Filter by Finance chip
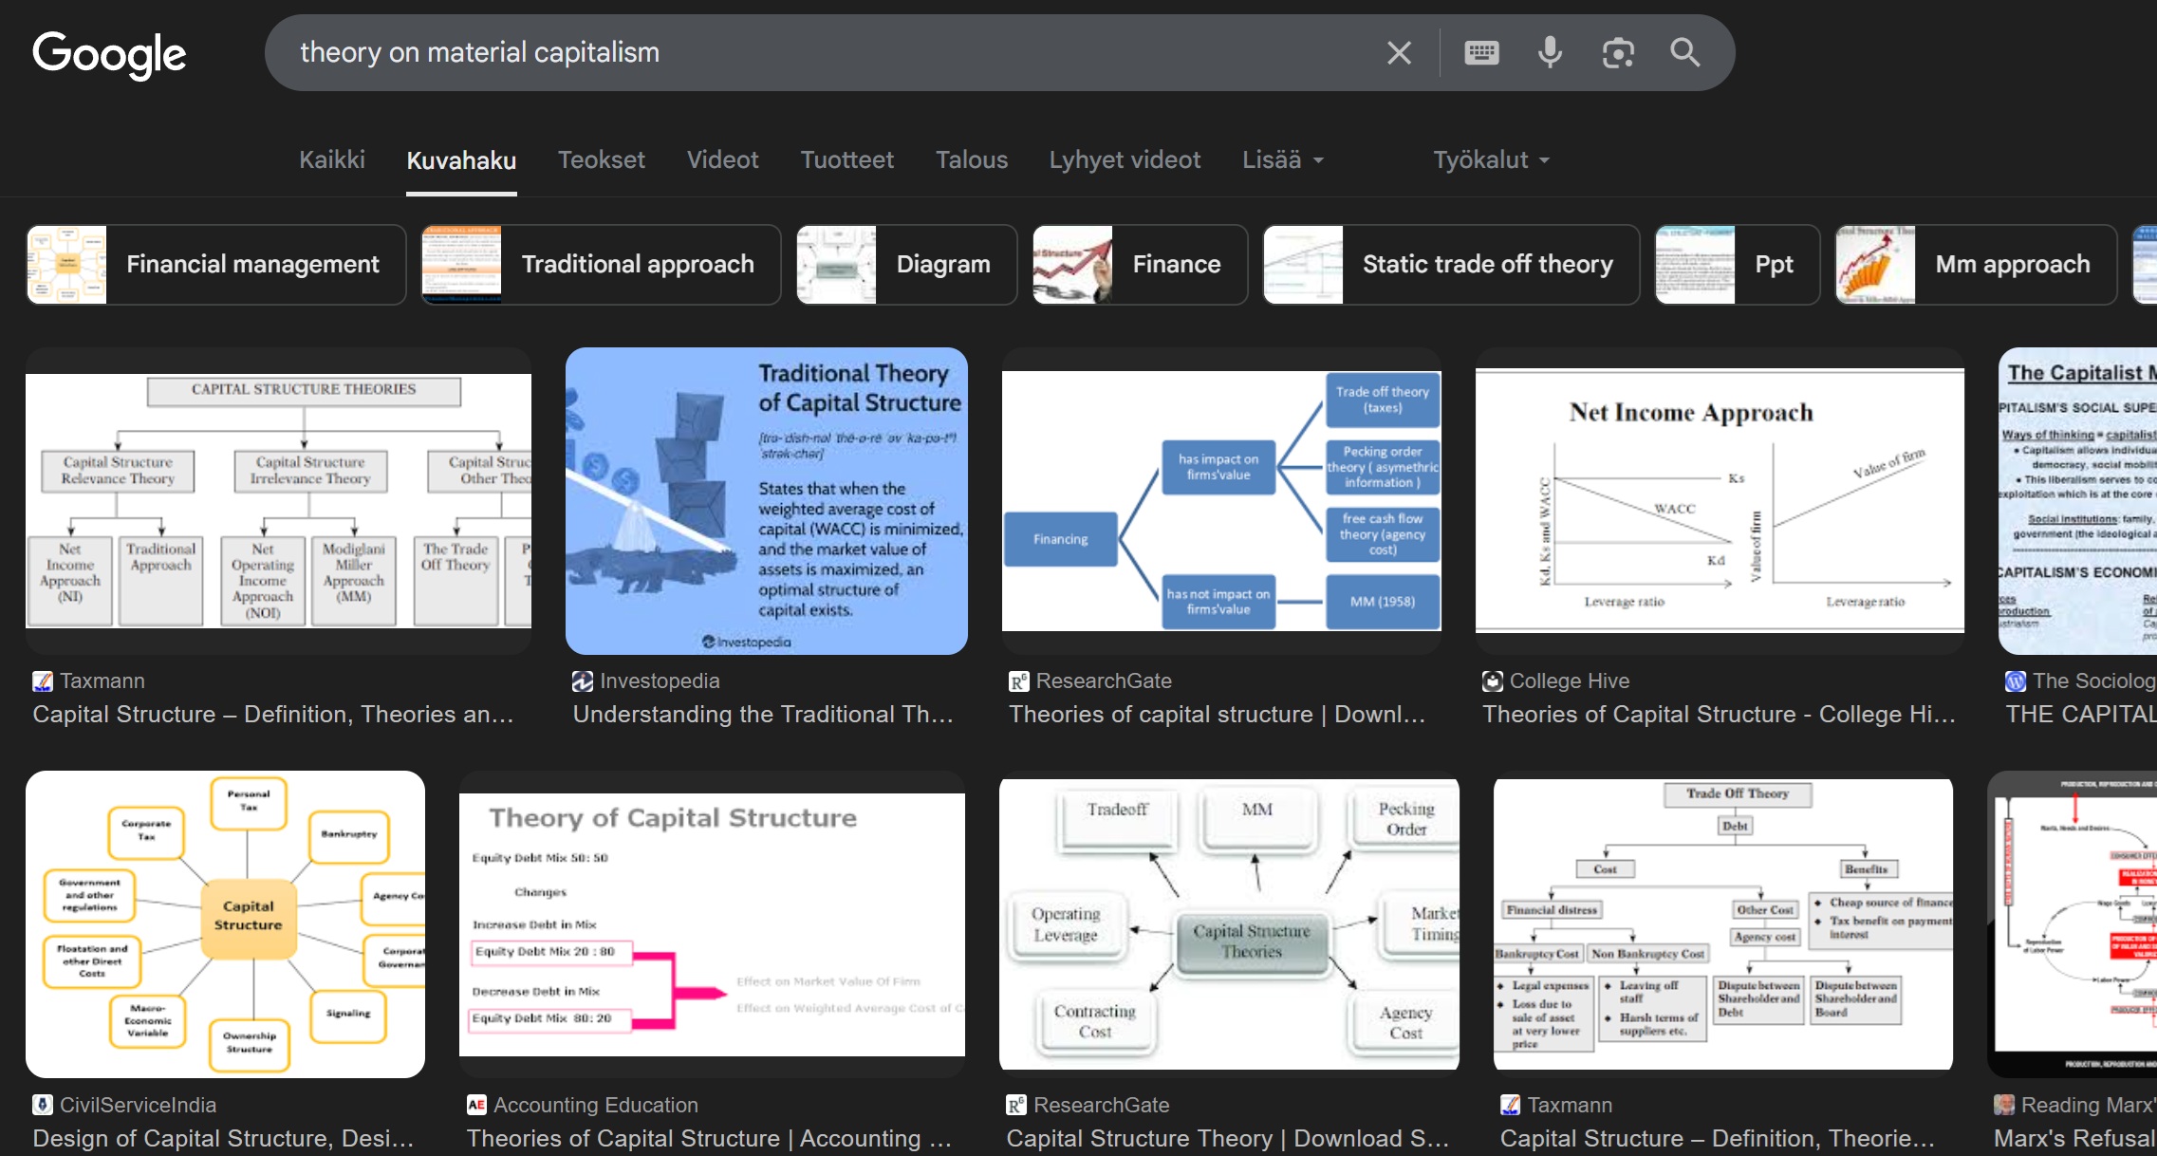 tap(1141, 265)
